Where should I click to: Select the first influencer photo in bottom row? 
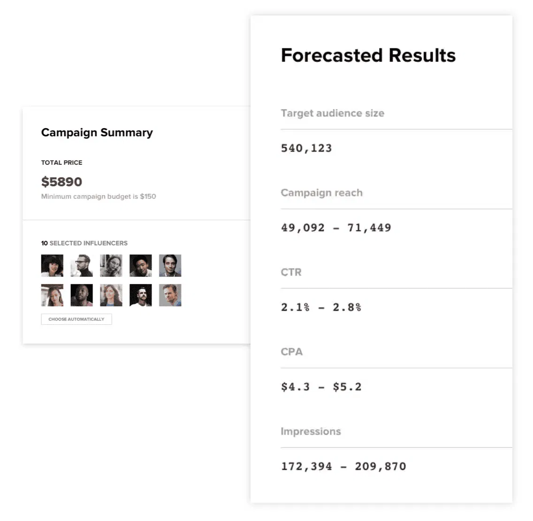52,295
